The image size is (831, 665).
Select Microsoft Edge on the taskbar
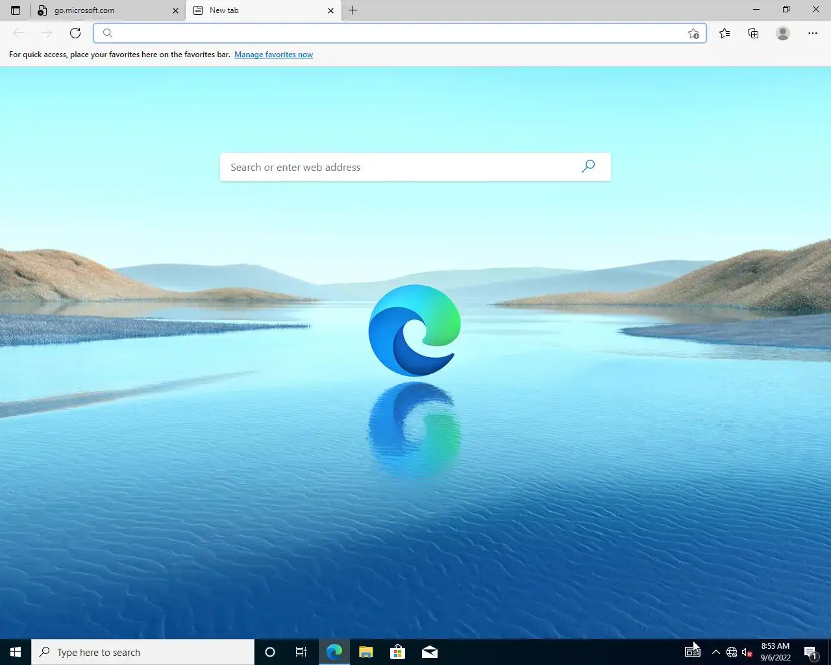coord(334,652)
